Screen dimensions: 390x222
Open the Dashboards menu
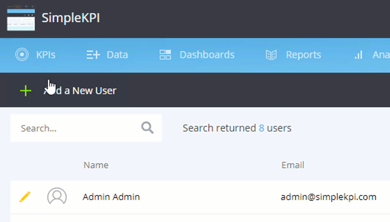point(207,55)
